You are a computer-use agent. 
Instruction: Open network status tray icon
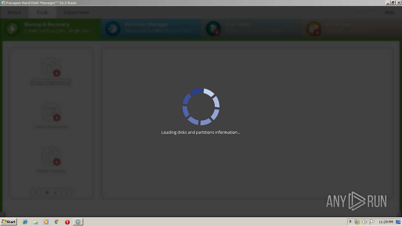tap(357, 222)
